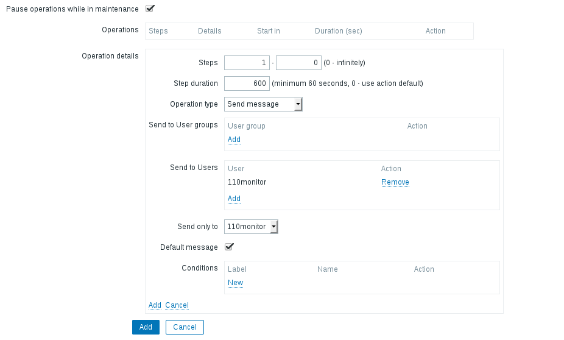The height and width of the screenshot is (340, 564).
Task: Click the minimum 60 seconds hint text
Action: (347, 83)
